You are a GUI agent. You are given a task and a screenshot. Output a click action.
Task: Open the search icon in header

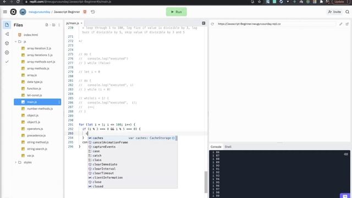347,12
